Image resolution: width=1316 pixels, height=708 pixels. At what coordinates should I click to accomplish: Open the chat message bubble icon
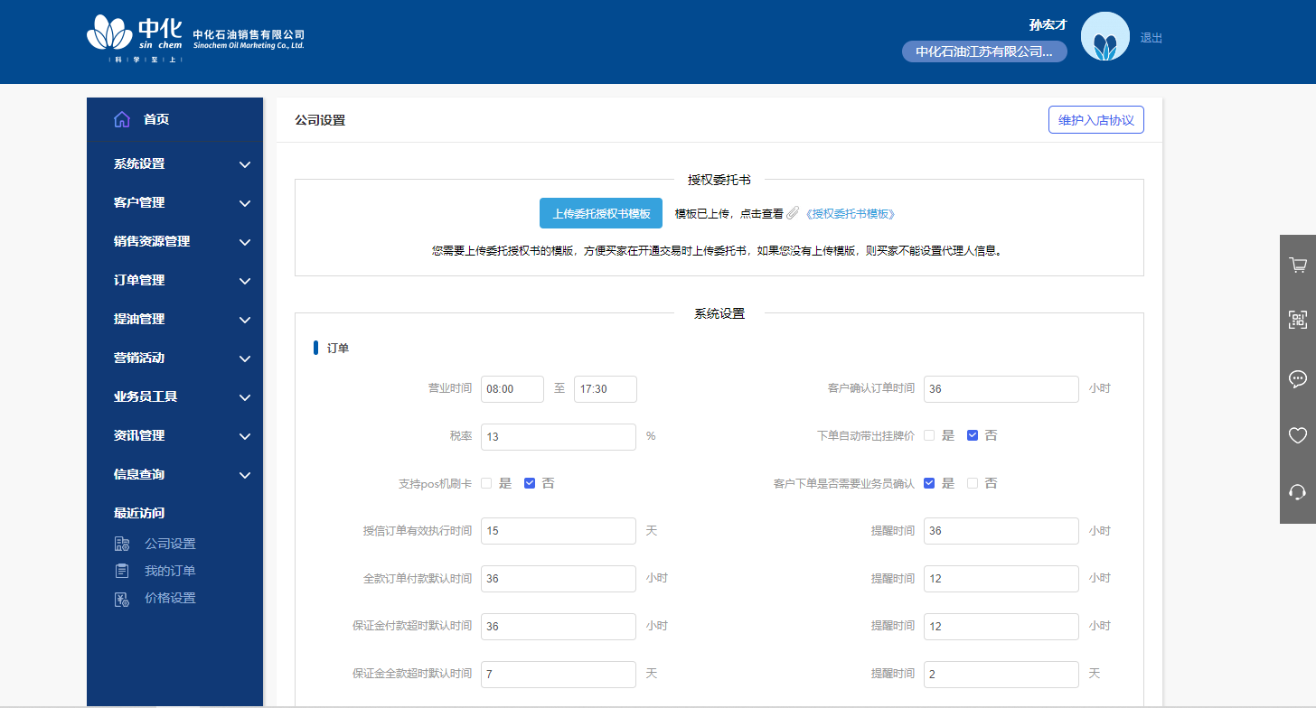[x=1298, y=378]
